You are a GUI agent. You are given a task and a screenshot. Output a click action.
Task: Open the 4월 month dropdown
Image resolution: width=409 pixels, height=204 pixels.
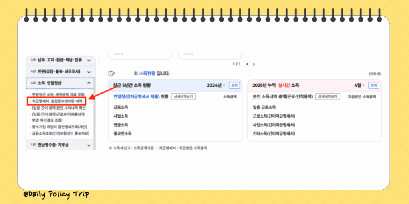click(359, 85)
